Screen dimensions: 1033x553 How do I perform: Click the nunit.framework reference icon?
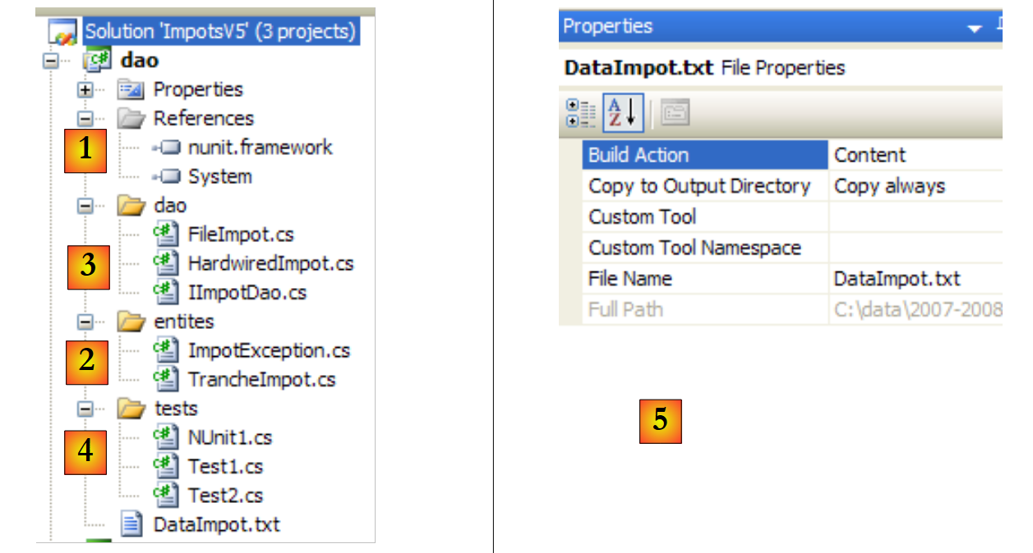coord(169,148)
